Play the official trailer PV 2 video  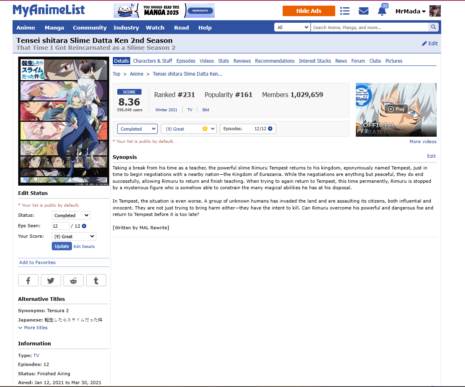point(396,109)
